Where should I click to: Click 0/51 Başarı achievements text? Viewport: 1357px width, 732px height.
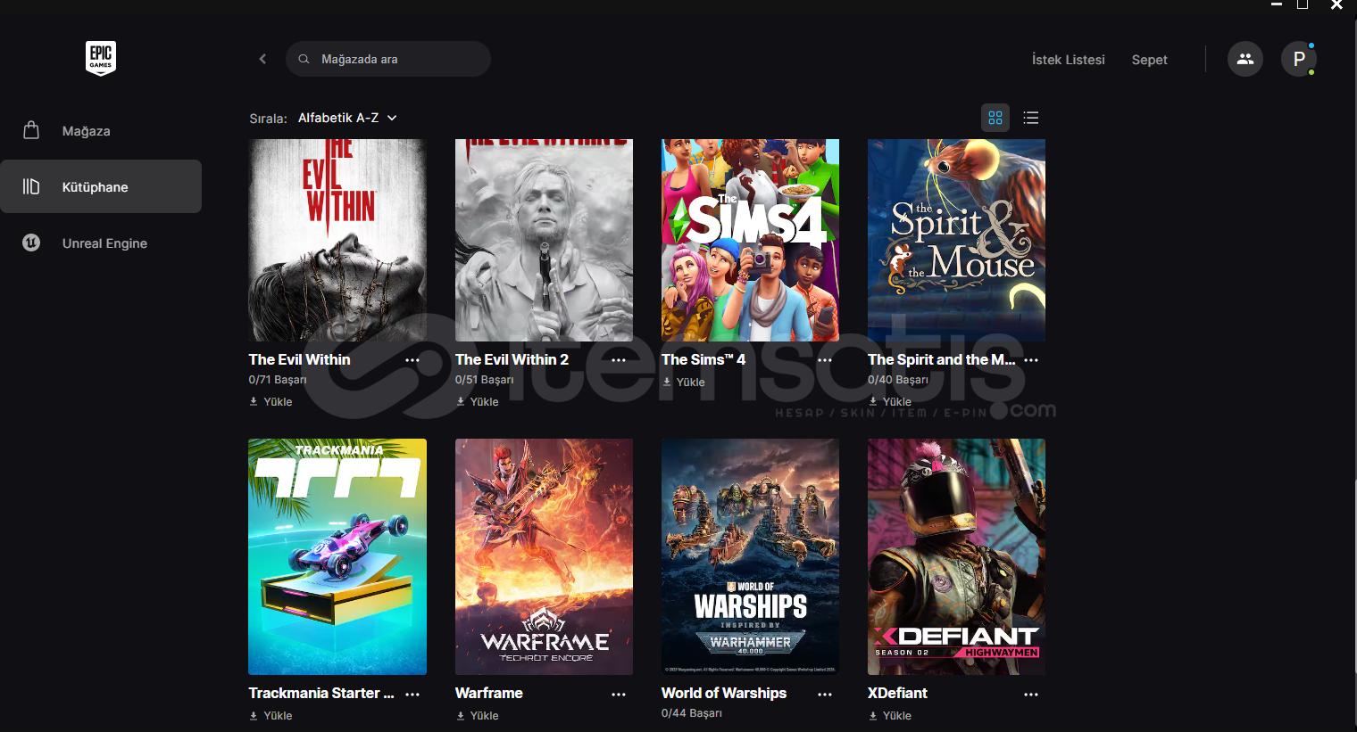[x=484, y=380]
